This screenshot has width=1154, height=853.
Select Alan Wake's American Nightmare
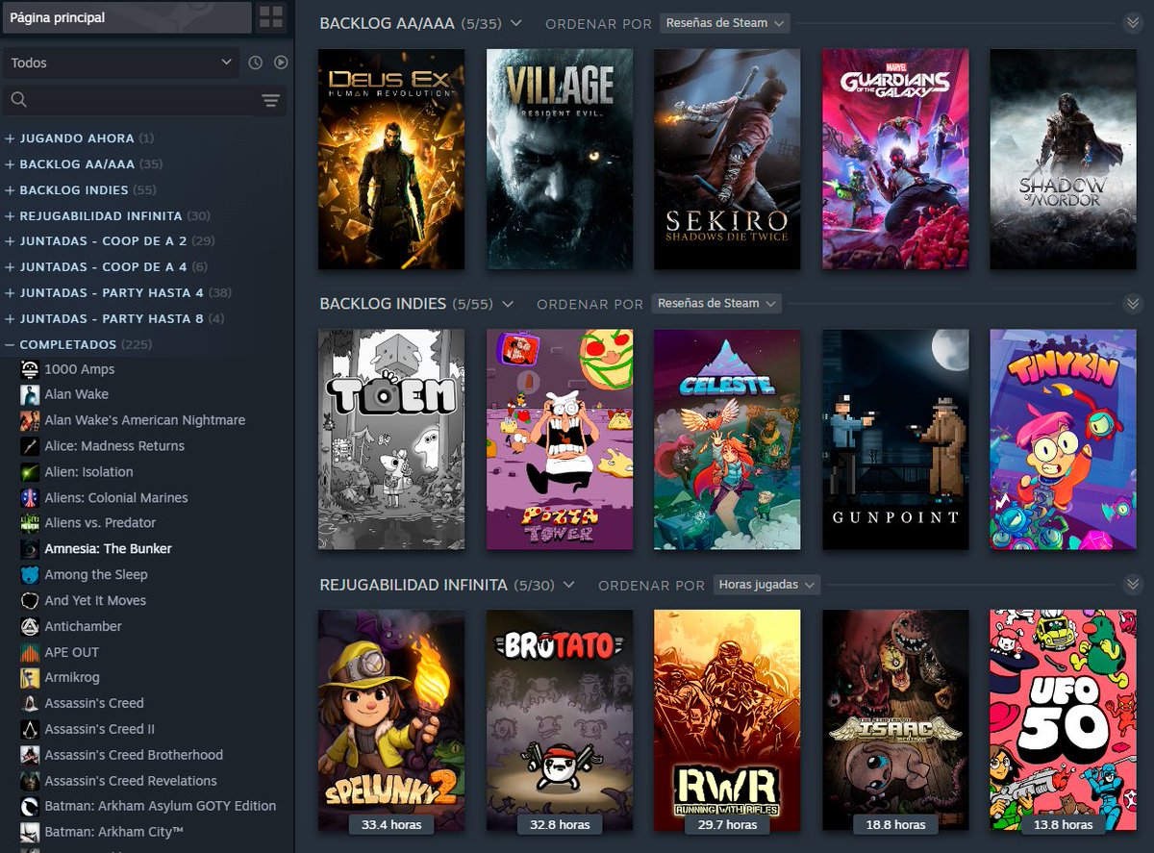click(x=145, y=420)
